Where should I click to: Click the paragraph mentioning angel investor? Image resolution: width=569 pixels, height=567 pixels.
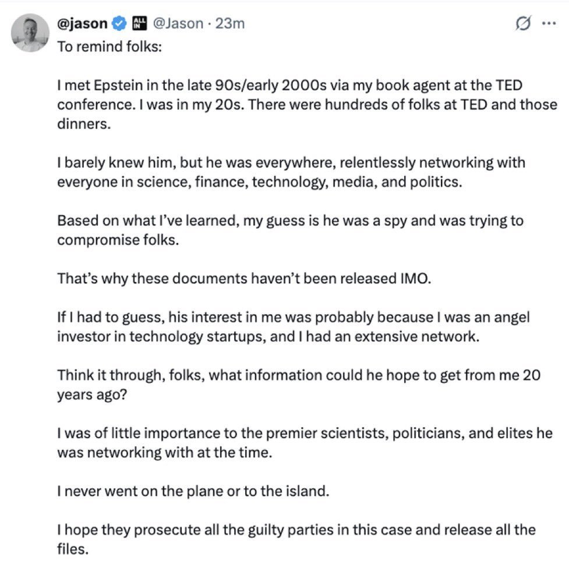tap(293, 326)
